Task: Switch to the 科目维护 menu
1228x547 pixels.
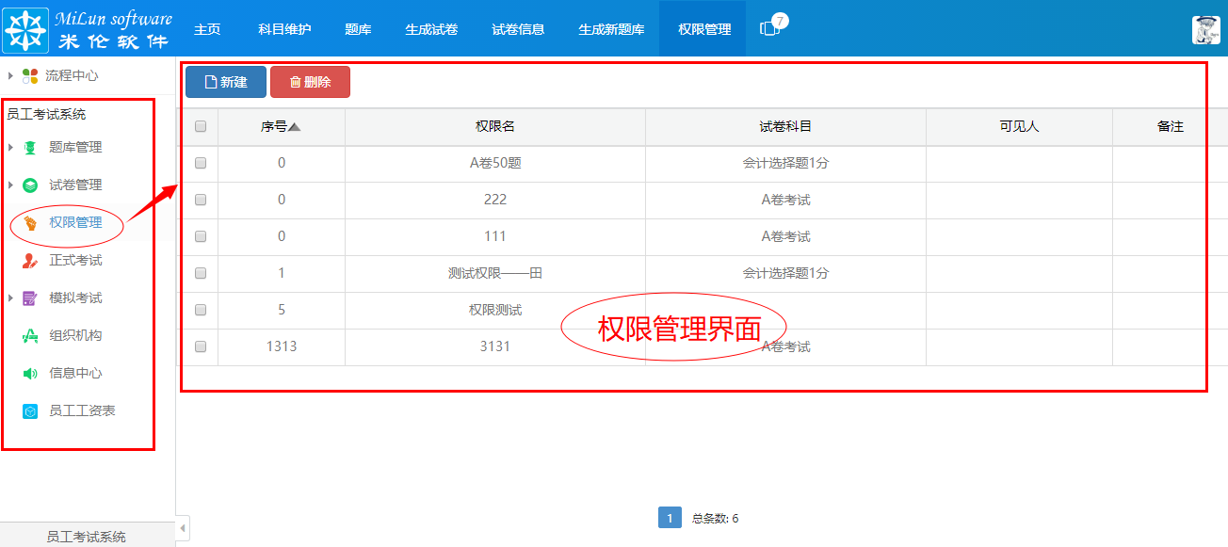Action: pos(283,29)
